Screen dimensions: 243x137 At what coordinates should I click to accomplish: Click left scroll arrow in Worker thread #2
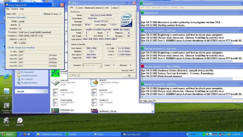click(x=142, y=61)
